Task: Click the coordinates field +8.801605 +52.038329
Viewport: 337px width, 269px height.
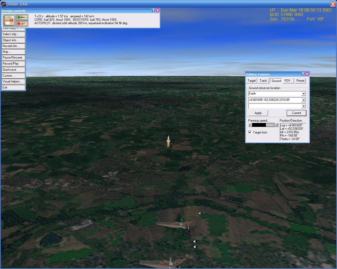Action: pyautogui.click(x=275, y=100)
